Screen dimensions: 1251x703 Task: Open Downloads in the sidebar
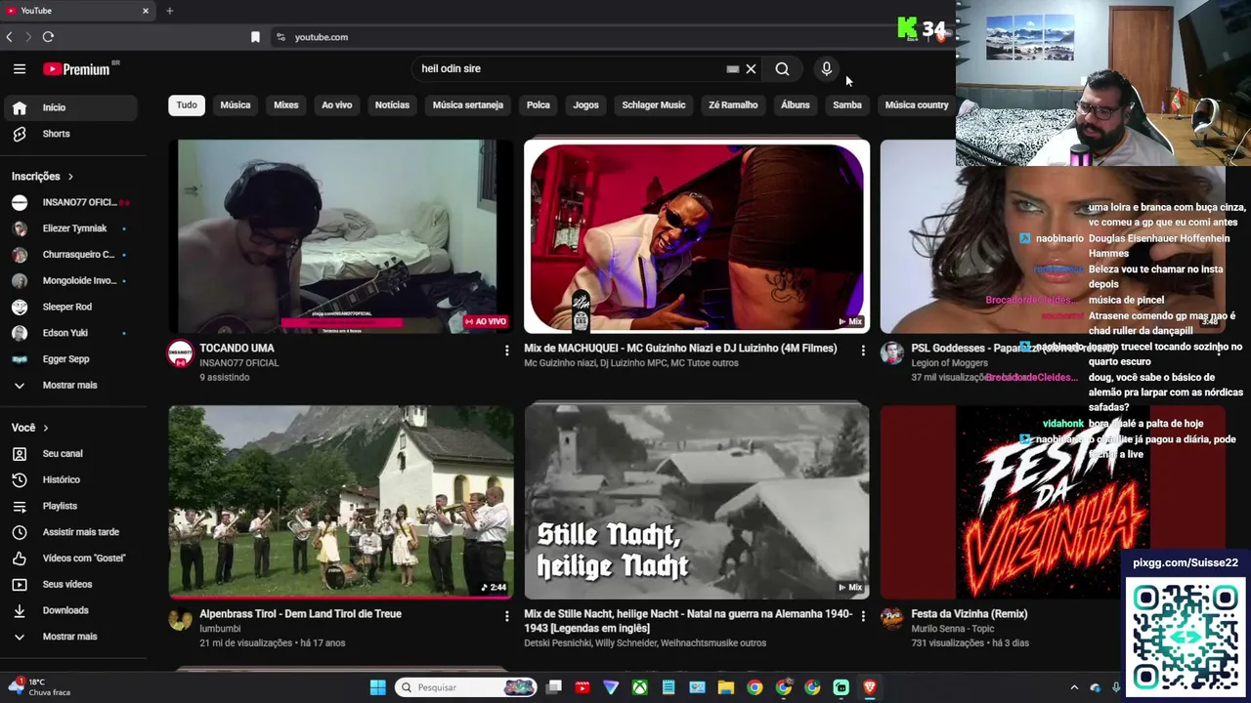point(68,610)
